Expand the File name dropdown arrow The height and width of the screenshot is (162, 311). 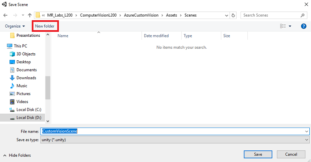306,131
